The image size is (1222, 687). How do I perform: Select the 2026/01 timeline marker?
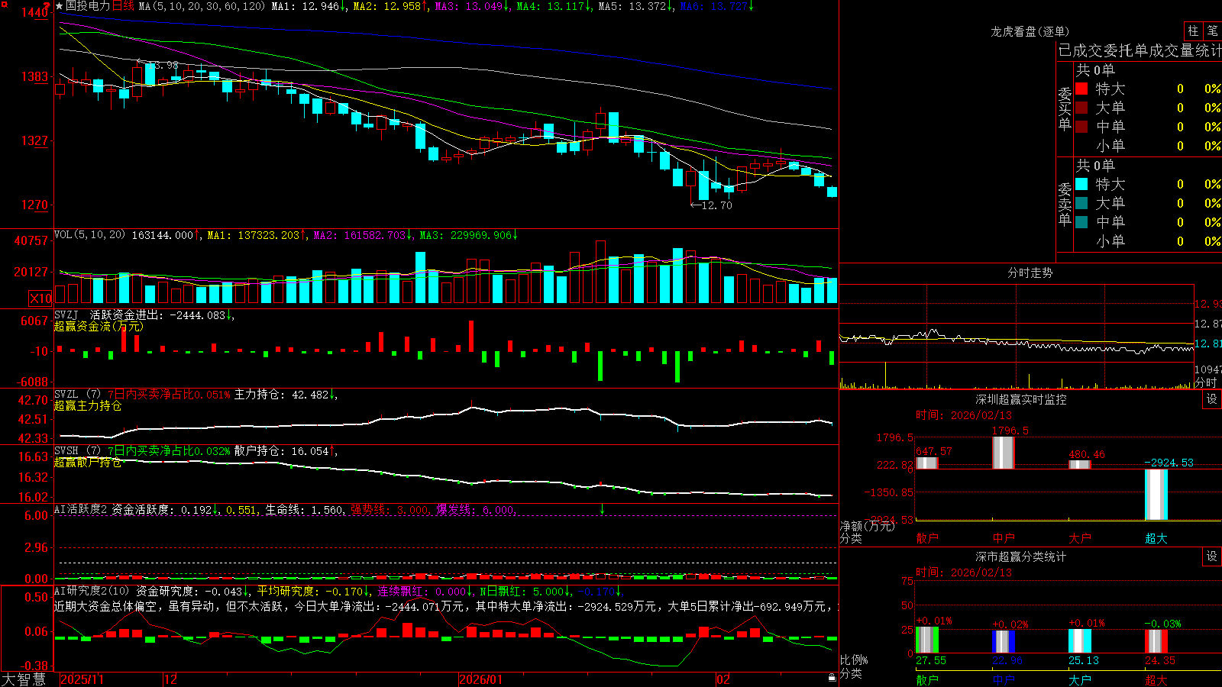(481, 679)
